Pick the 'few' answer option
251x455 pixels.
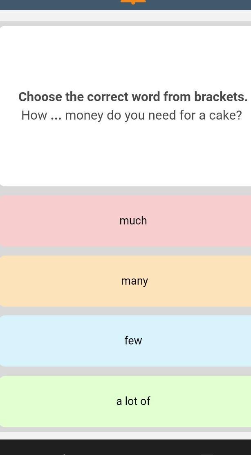coord(133,341)
